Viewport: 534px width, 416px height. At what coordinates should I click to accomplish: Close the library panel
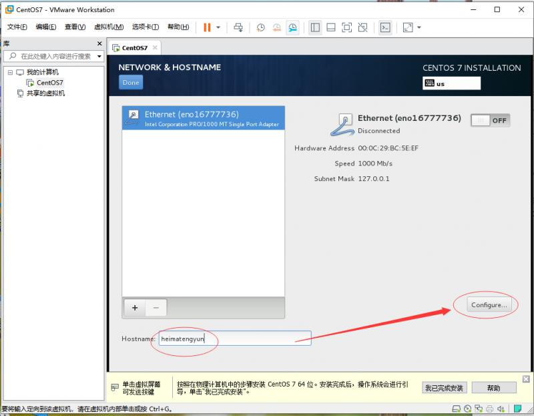99,43
